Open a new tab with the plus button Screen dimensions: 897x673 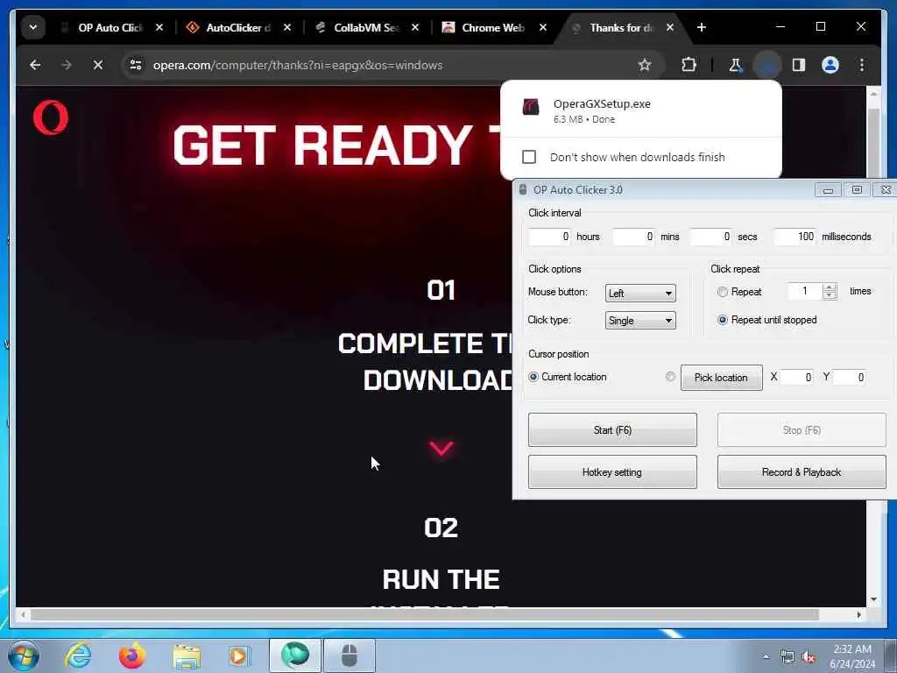pos(702,27)
